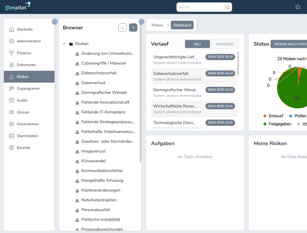Switch Verlauf list to NEU
This screenshot has width=307, height=233.
pyautogui.click(x=197, y=44)
